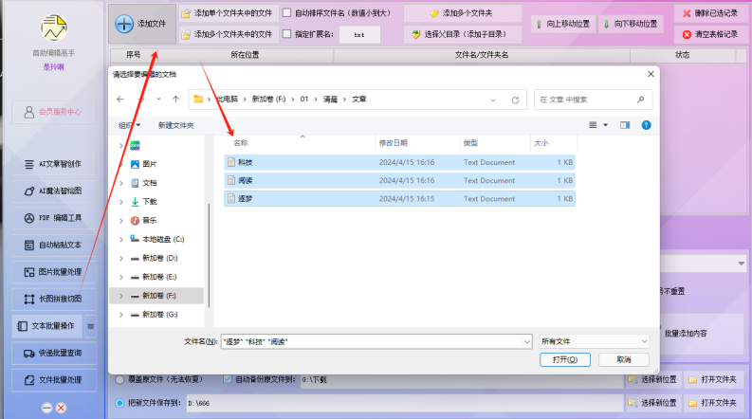Go back in the file dialog
Image resolution: width=752 pixels, height=419 pixels.
pos(120,100)
